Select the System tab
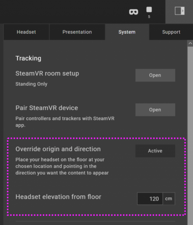This screenshot has height=225, width=193. (x=127, y=32)
